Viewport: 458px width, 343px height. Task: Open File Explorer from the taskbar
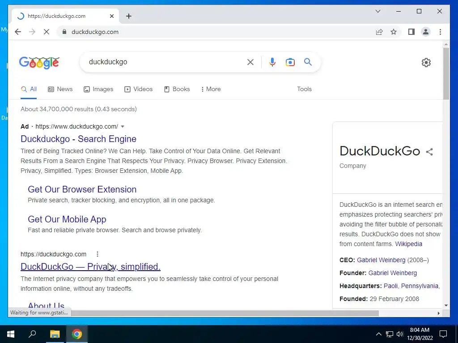click(55, 334)
